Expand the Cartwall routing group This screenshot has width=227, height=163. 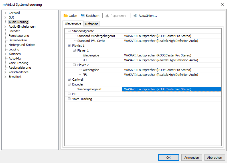[69, 80]
